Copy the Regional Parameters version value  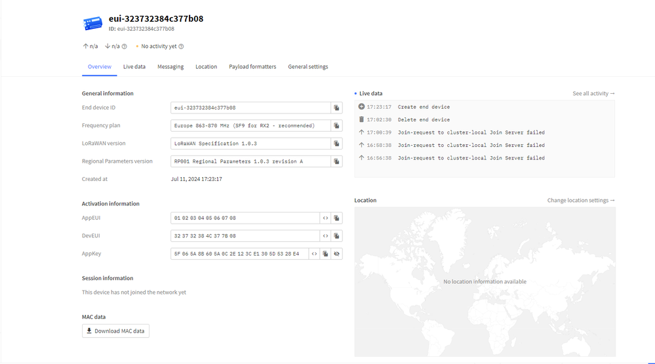click(x=336, y=161)
